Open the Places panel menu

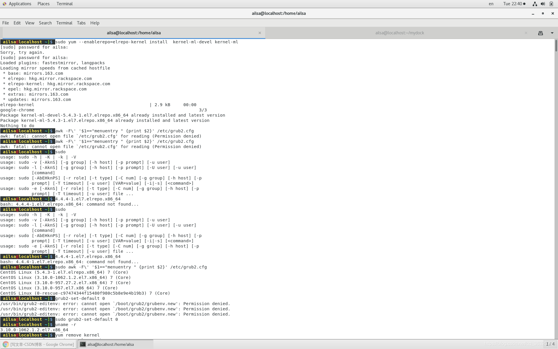click(x=43, y=4)
